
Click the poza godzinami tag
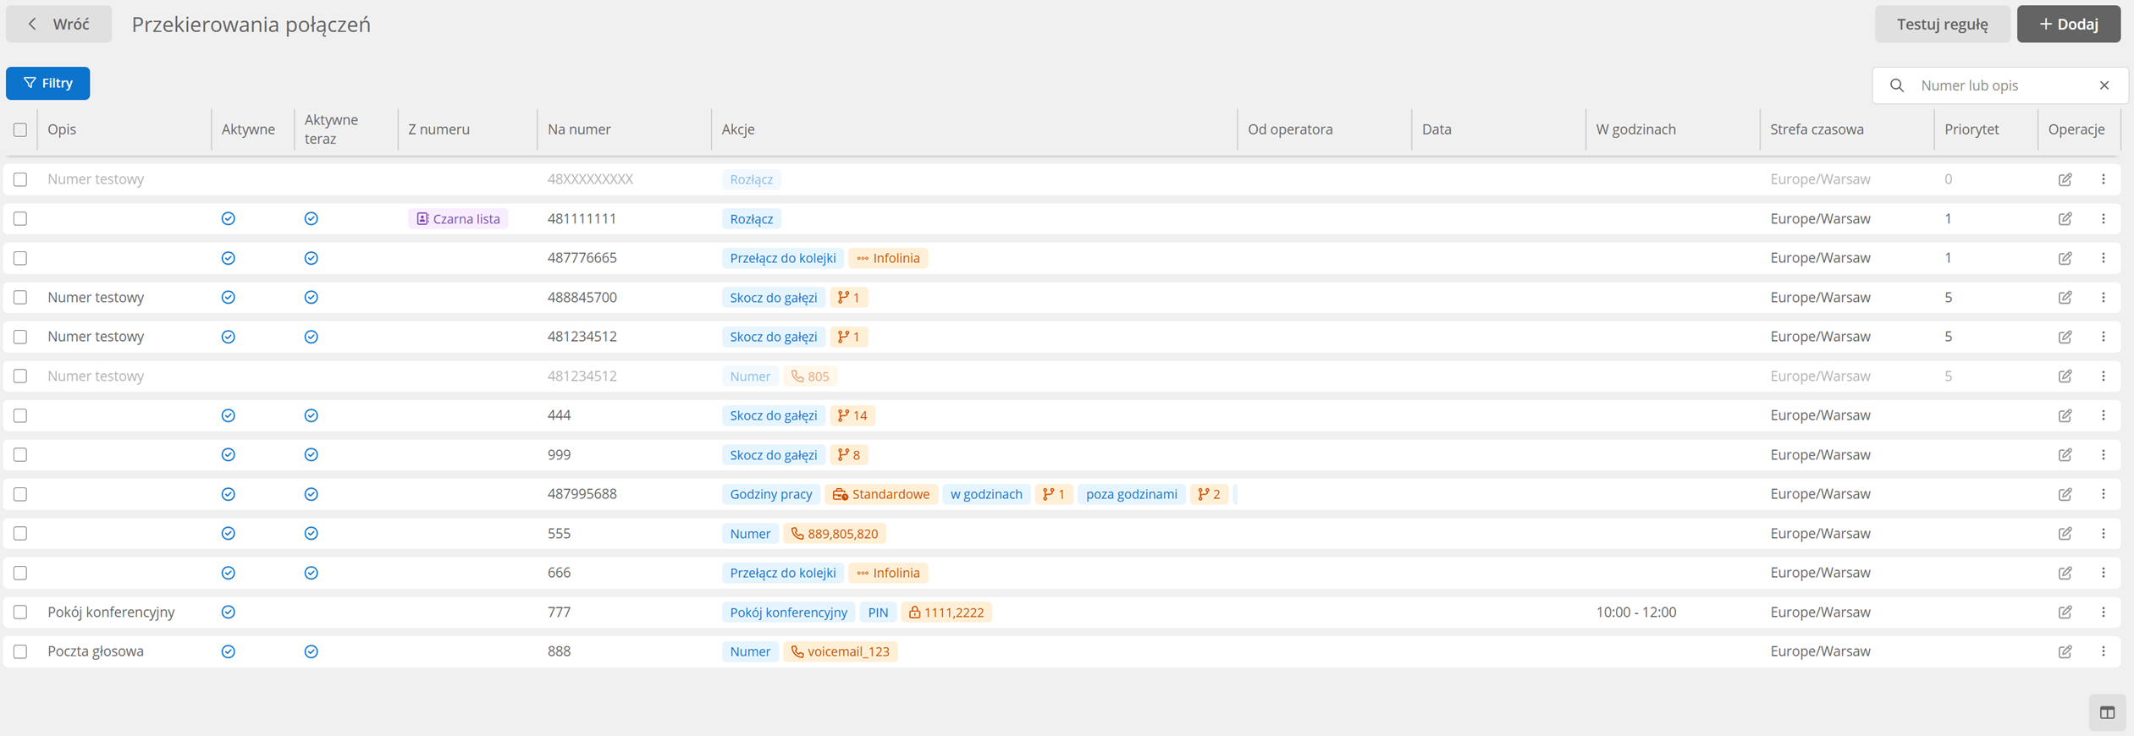(1131, 494)
